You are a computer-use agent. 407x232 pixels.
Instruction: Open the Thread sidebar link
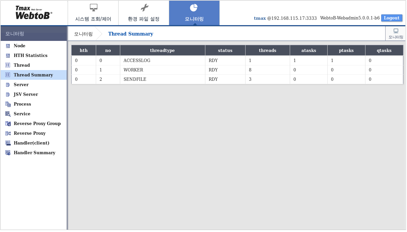pos(22,65)
